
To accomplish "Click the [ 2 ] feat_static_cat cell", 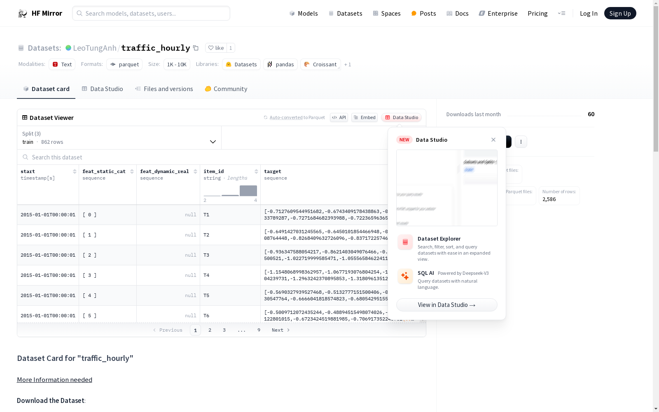I will tap(107, 255).
